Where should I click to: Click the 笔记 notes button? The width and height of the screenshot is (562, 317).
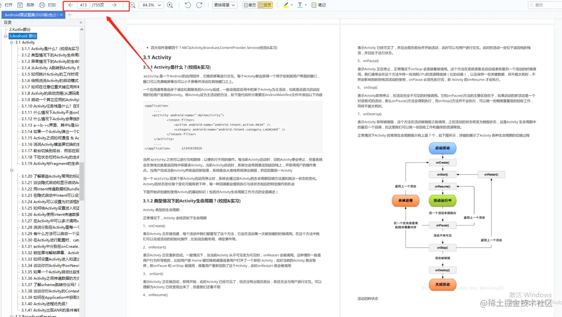(x=319, y=5)
